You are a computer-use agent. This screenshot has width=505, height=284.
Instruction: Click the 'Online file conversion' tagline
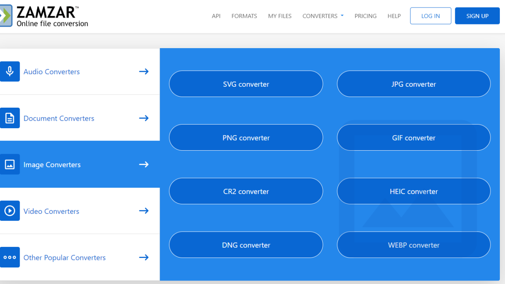[52, 24]
